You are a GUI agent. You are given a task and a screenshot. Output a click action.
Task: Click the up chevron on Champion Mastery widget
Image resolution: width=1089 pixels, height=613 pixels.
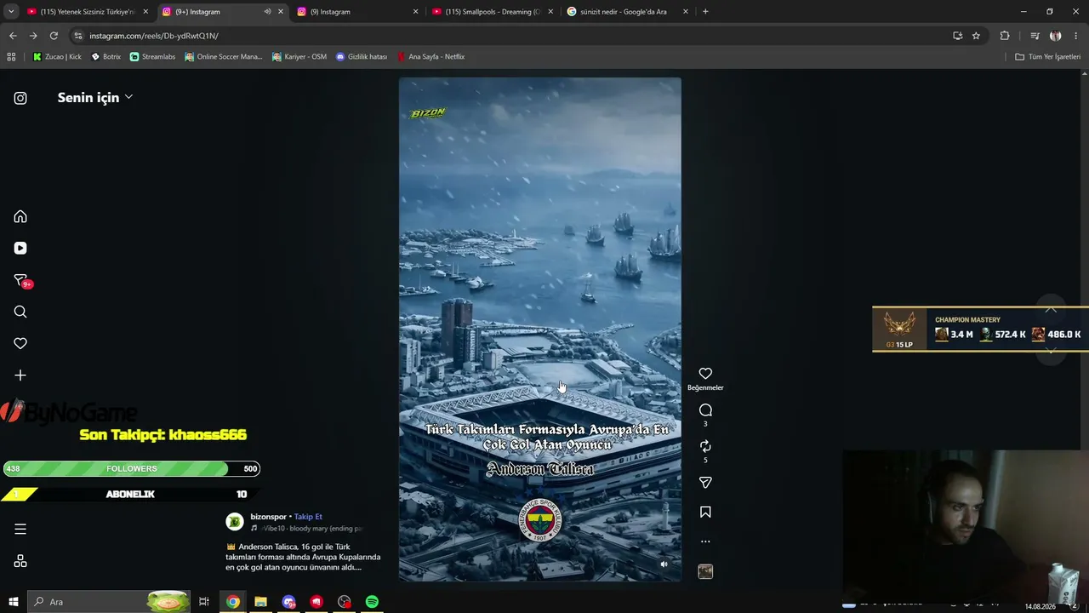point(1051,310)
